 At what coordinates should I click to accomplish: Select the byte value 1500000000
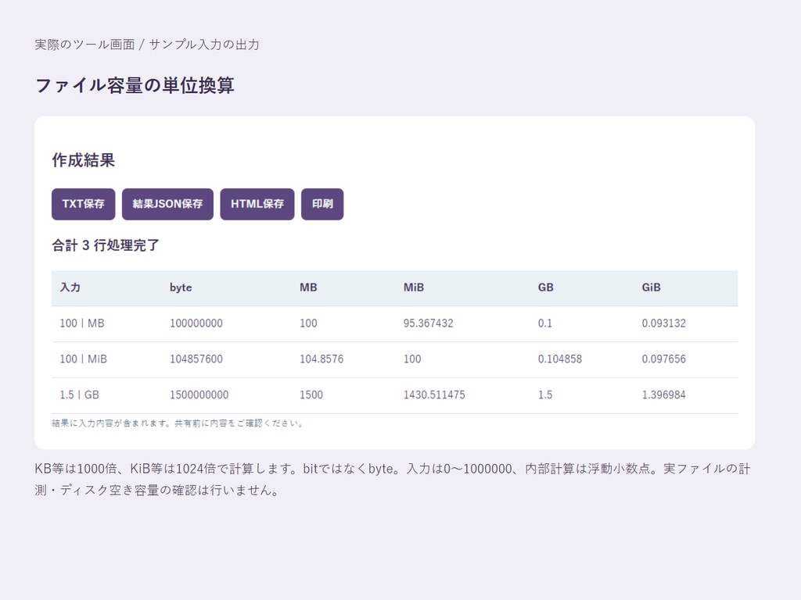tap(199, 395)
